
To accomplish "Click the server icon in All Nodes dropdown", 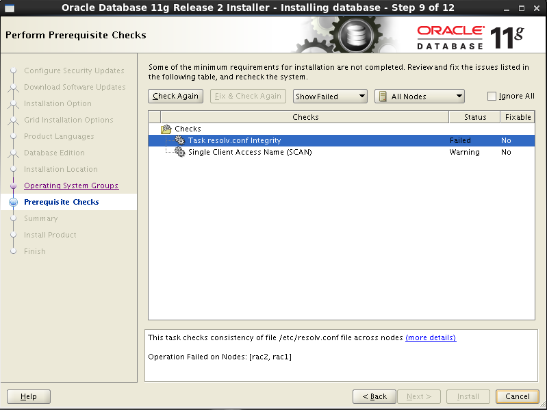I will point(383,97).
